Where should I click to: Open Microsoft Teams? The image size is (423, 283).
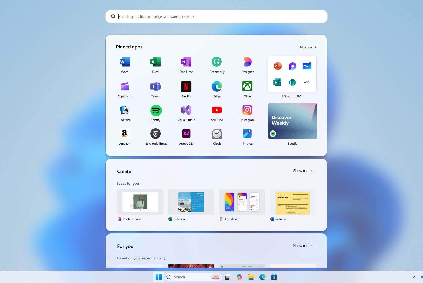pyautogui.click(x=156, y=89)
